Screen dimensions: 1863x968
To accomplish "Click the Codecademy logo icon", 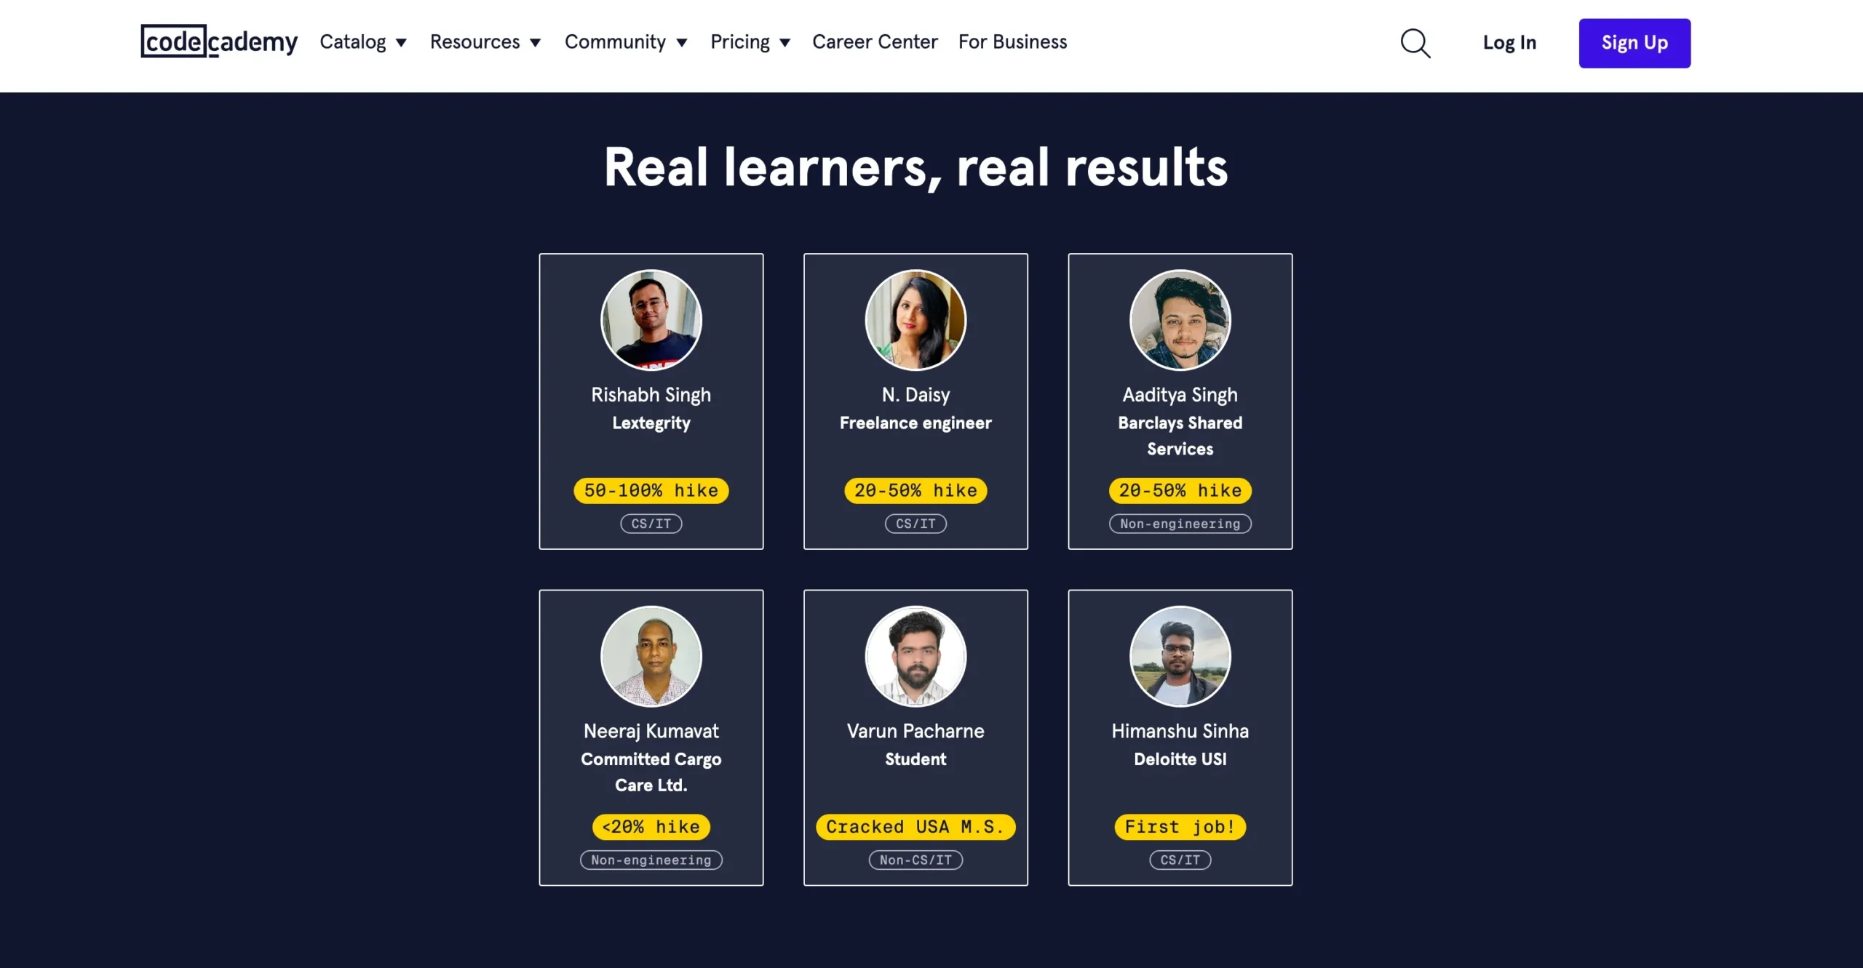I will [x=219, y=41].
